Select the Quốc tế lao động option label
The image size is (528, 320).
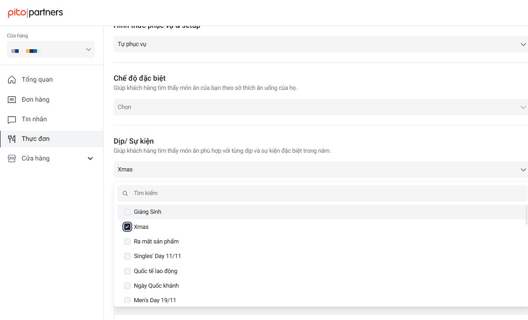coord(156,271)
